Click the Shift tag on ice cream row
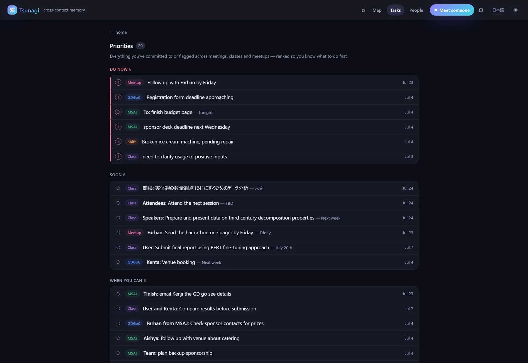 [132, 142]
